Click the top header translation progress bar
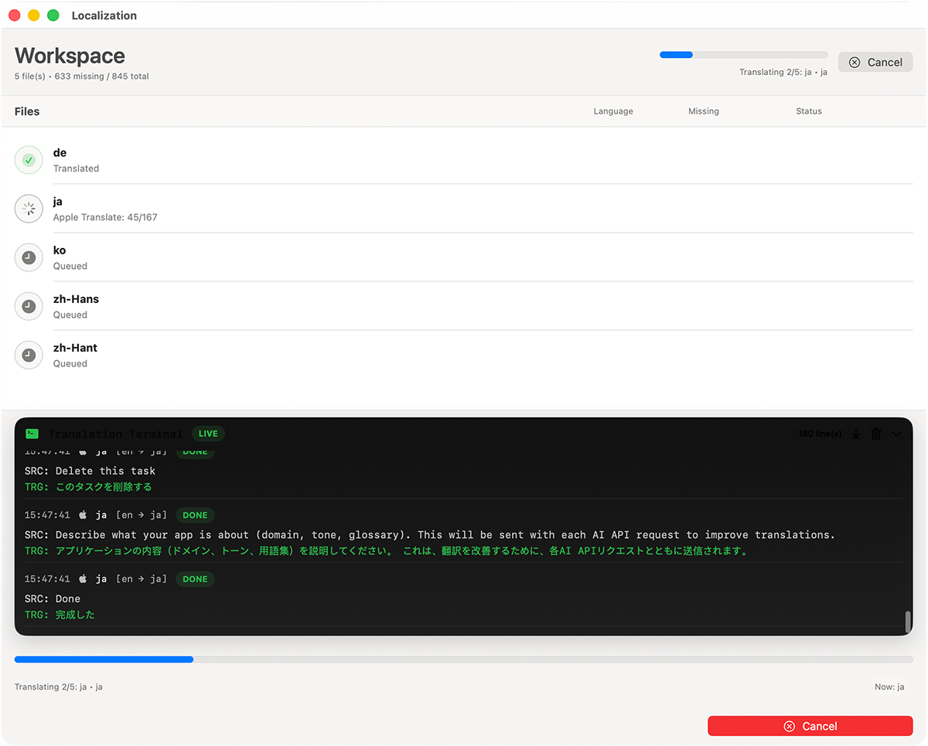Image resolution: width=928 pixels, height=746 pixels. click(743, 55)
